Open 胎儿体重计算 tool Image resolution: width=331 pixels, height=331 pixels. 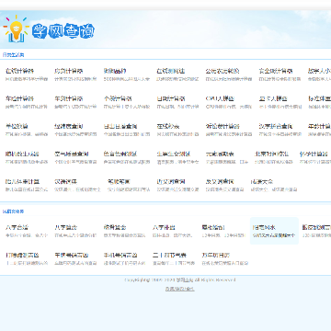click(22, 182)
